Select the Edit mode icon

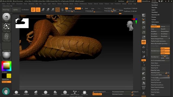pyautogui.click(x=33, y=10)
